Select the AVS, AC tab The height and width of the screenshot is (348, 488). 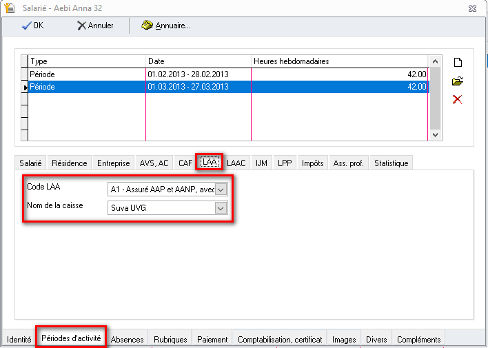click(x=154, y=163)
